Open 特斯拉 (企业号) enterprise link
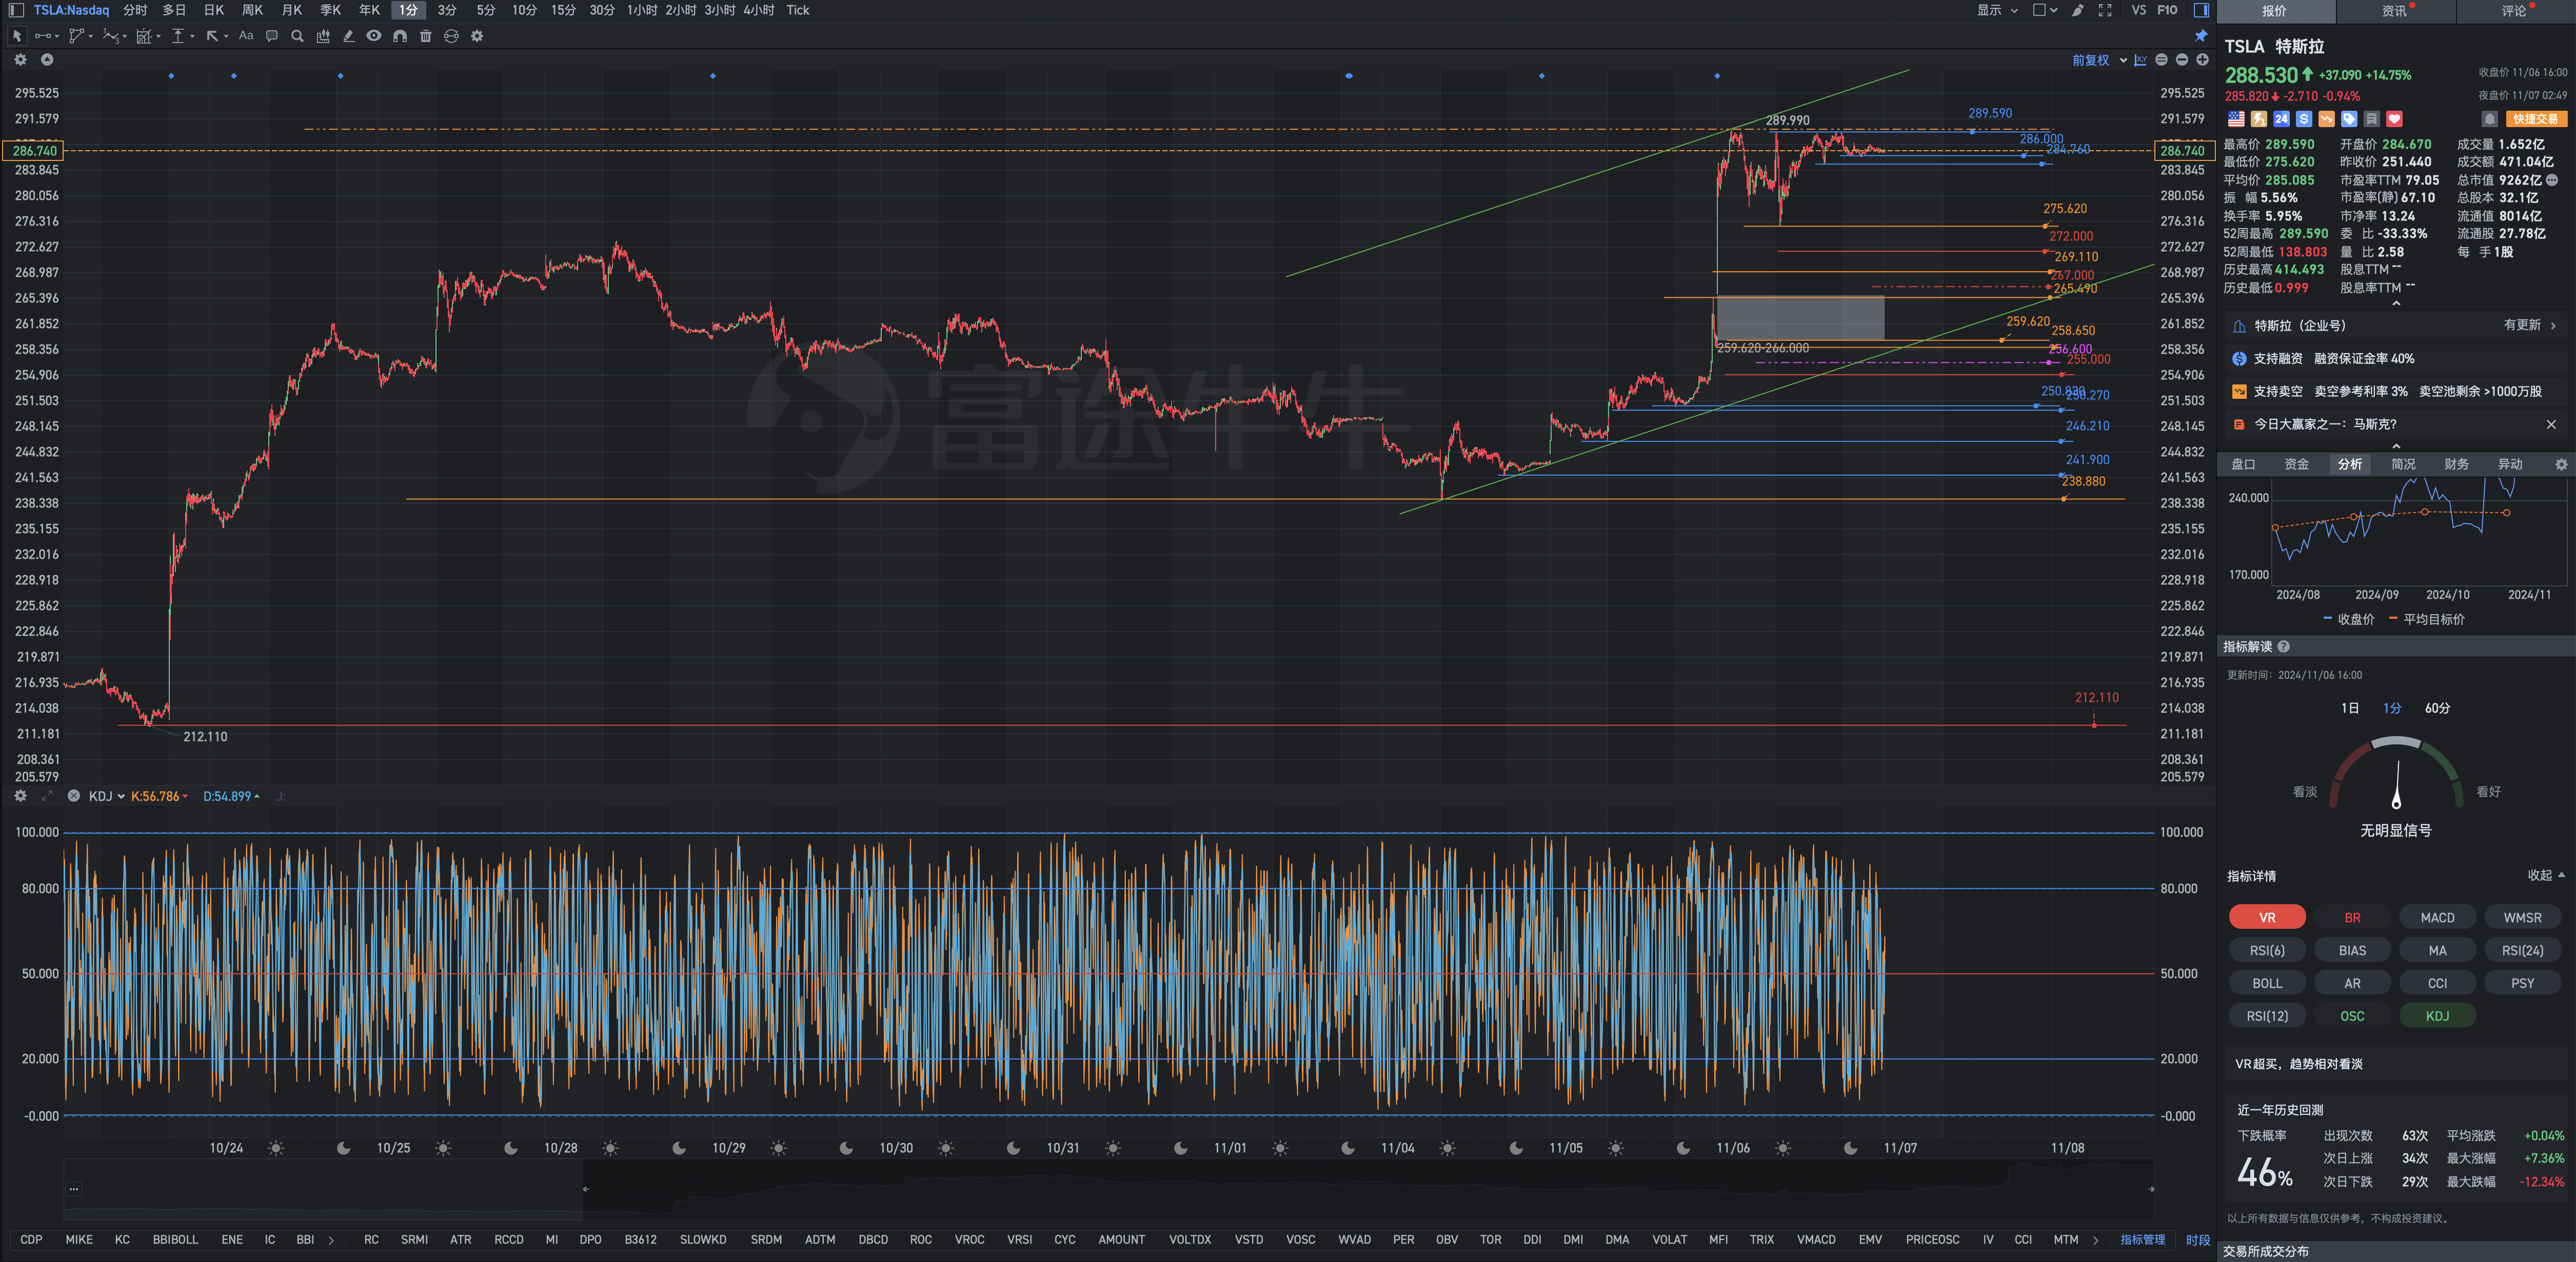The height and width of the screenshot is (1262, 2576). [2395, 325]
